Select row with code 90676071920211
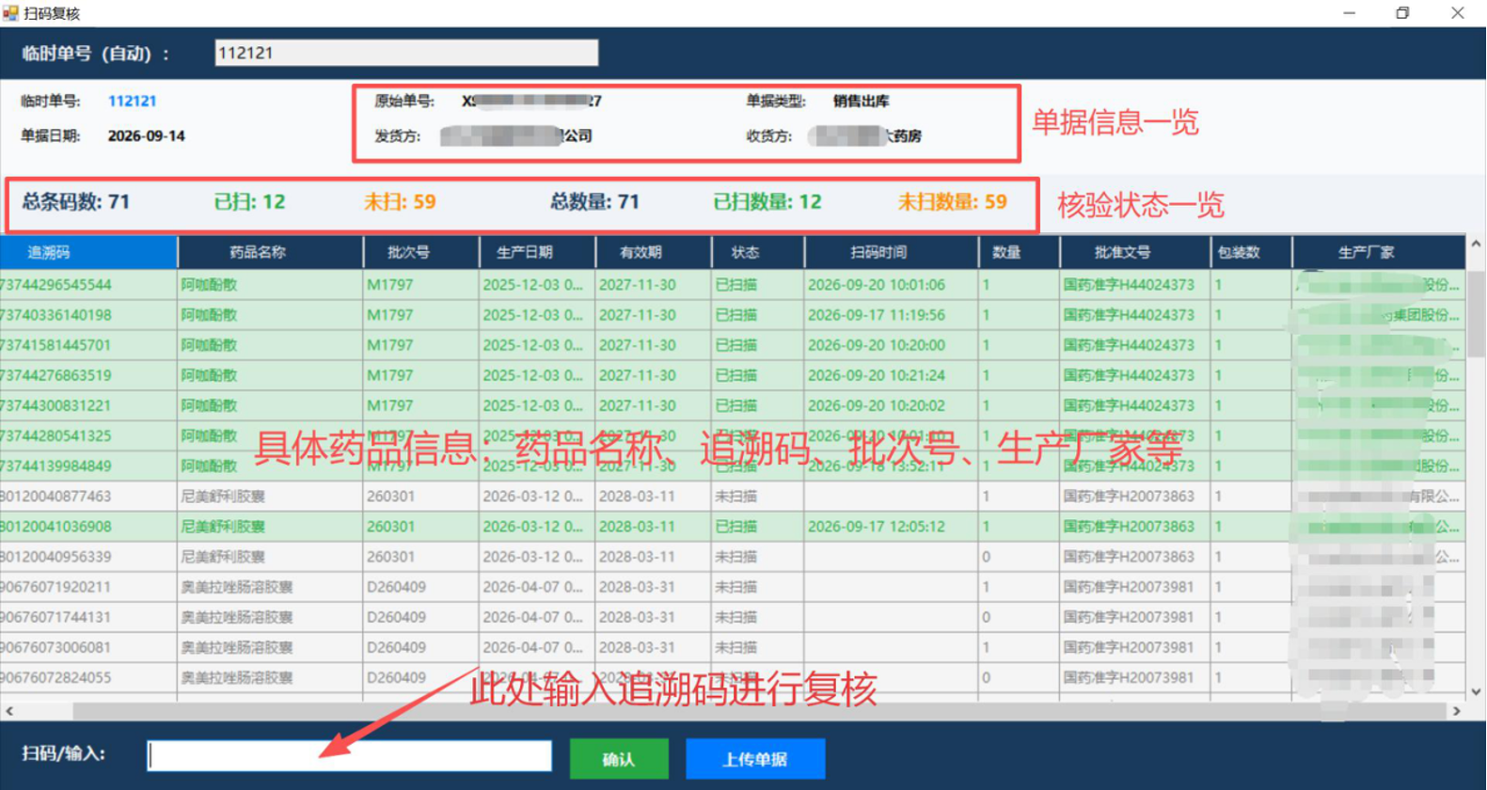The width and height of the screenshot is (1487, 790). point(732,586)
